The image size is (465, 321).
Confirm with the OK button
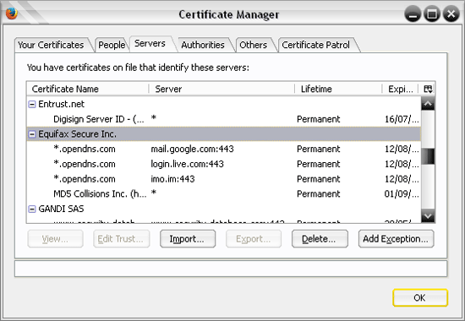pos(420,297)
